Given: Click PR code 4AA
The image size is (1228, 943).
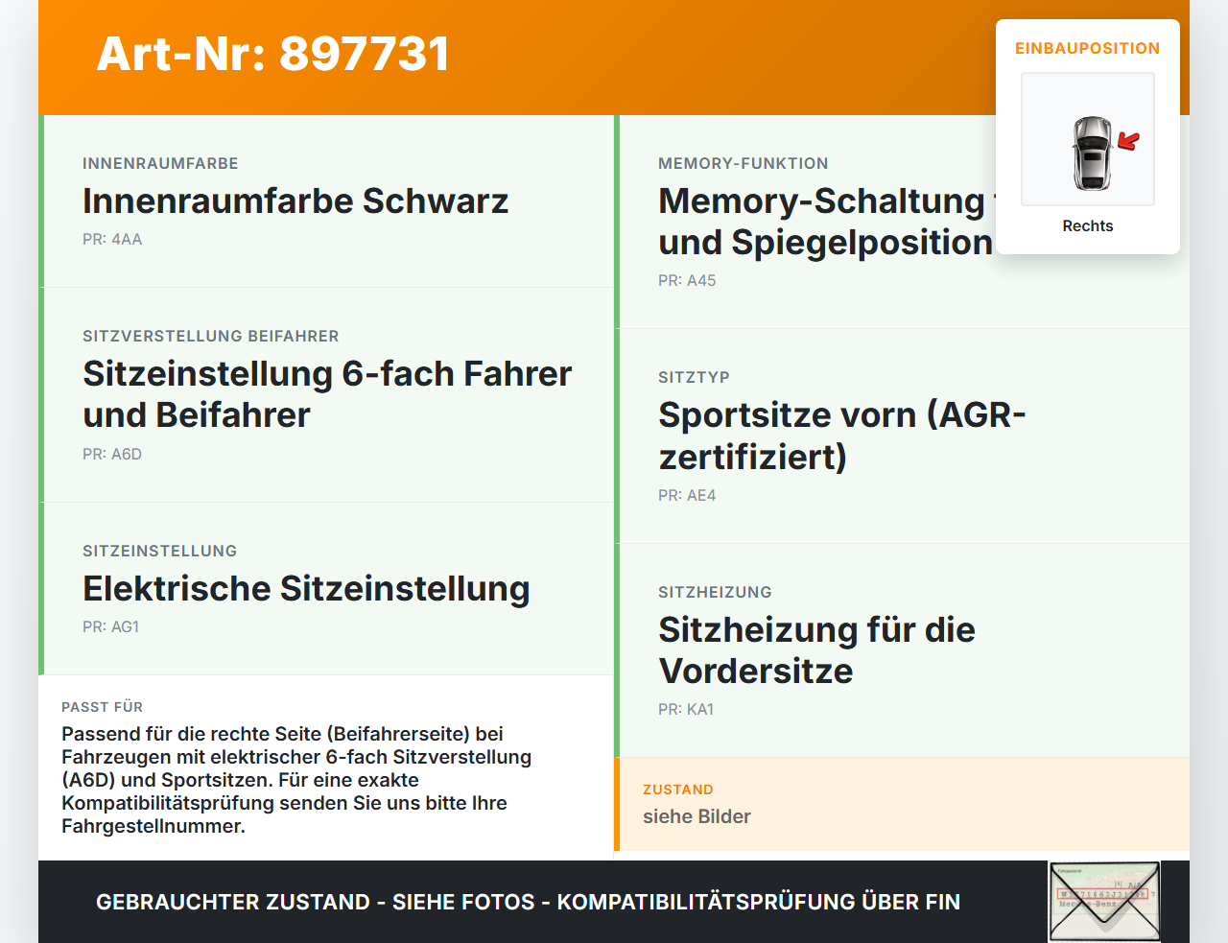Looking at the screenshot, I should tap(112, 239).
